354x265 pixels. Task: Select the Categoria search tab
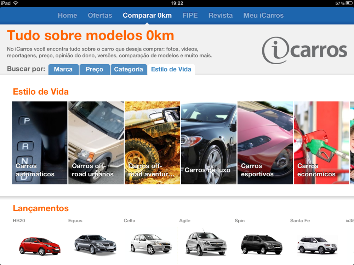(x=129, y=69)
